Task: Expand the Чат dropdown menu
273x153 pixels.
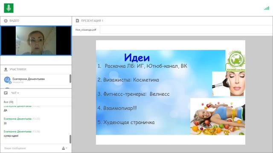Action: coord(15,93)
